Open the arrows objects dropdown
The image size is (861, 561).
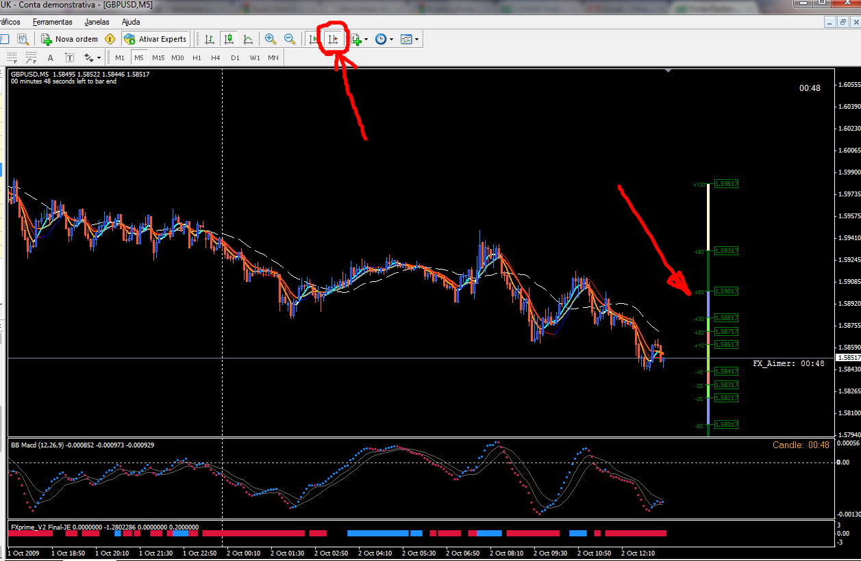[x=92, y=57]
